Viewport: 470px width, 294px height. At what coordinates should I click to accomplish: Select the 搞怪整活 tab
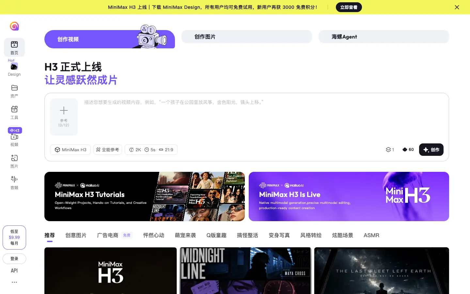click(247, 235)
